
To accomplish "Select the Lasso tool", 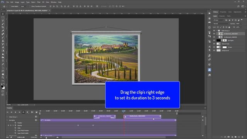I will 3,20.
